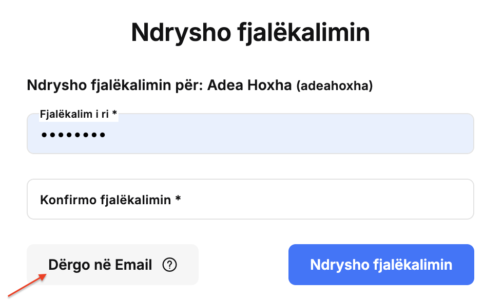The image size is (503, 302).
Task: Click the help question mark icon
Action: (x=169, y=265)
